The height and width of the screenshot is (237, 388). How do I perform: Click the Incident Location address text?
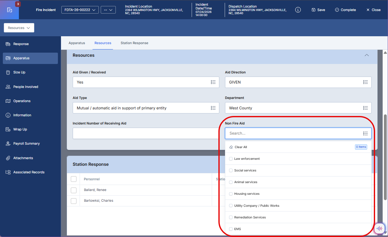[x=154, y=12]
